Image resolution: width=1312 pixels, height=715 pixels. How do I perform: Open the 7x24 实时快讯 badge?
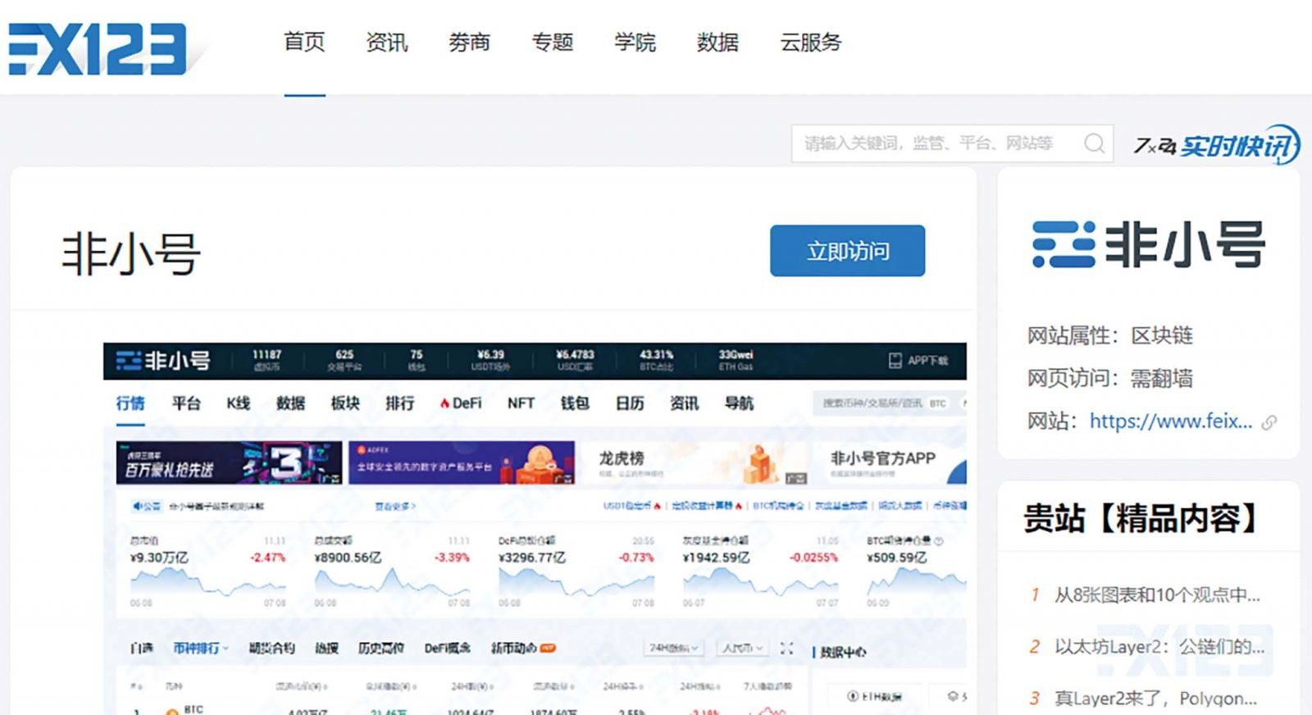click(x=1217, y=145)
